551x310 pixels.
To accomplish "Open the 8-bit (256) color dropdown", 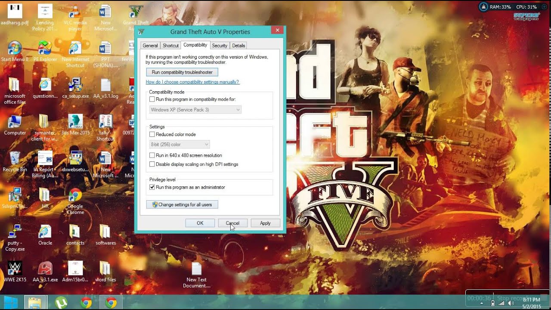I will click(x=180, y=144).
